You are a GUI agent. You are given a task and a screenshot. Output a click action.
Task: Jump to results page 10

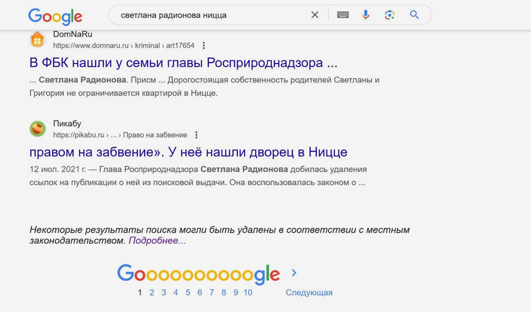(x=248, y=293)
